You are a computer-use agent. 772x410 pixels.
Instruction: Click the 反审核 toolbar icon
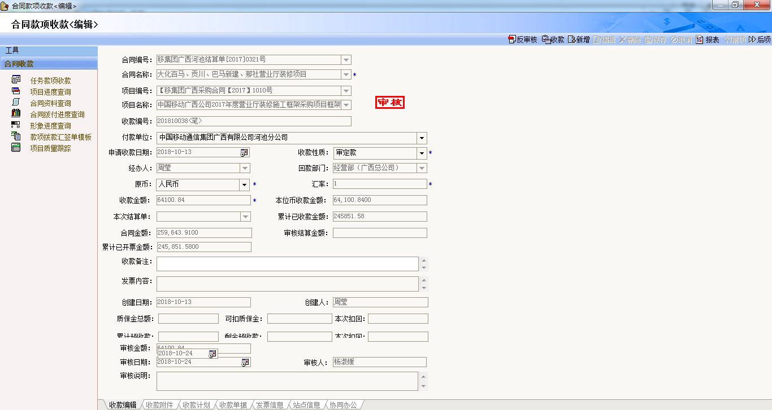[x=512, y=39]
